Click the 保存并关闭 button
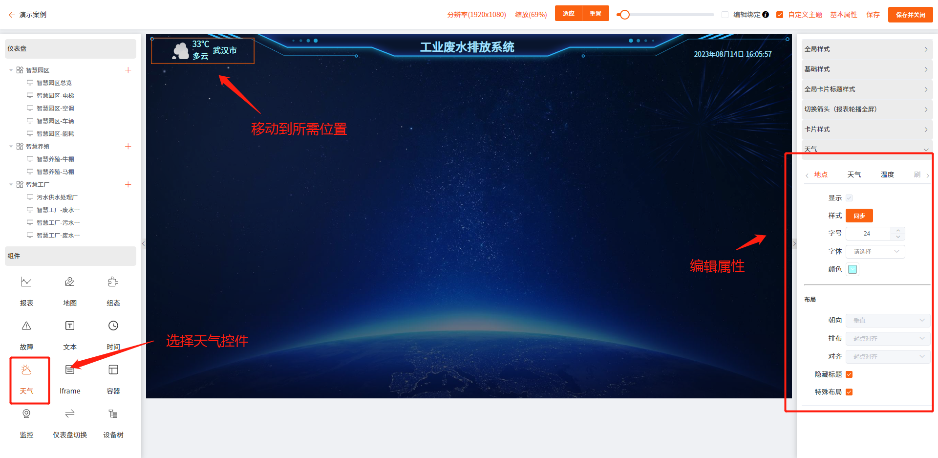This screenshot has height=458, width=938. (910, 15)
